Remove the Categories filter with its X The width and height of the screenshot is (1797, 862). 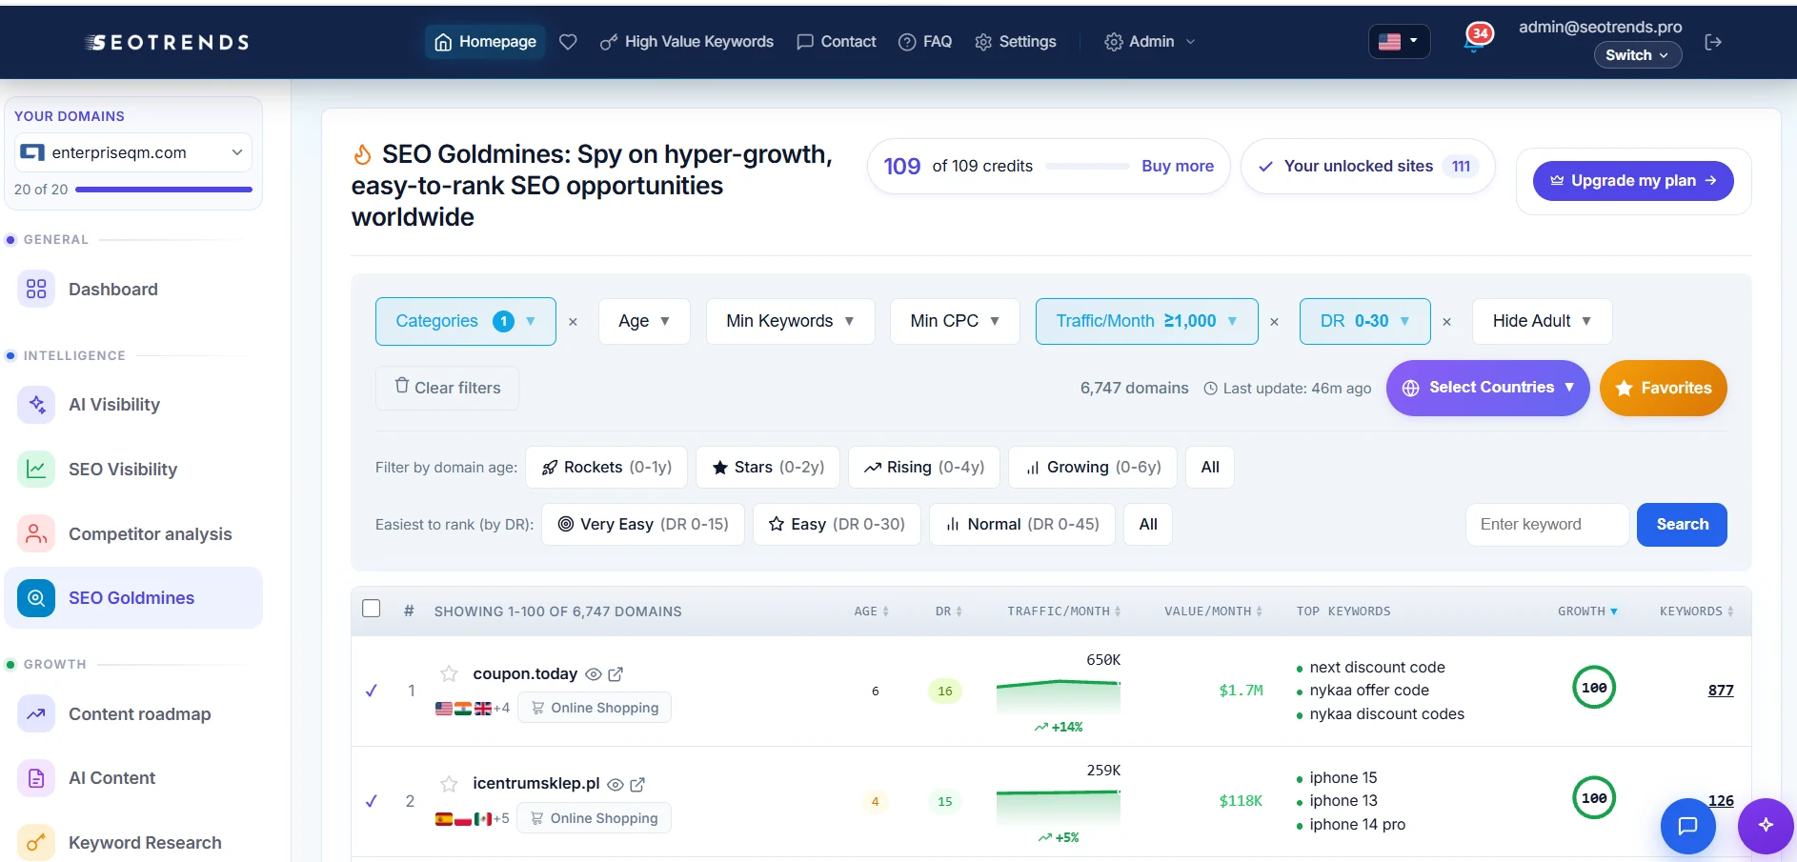573,322
